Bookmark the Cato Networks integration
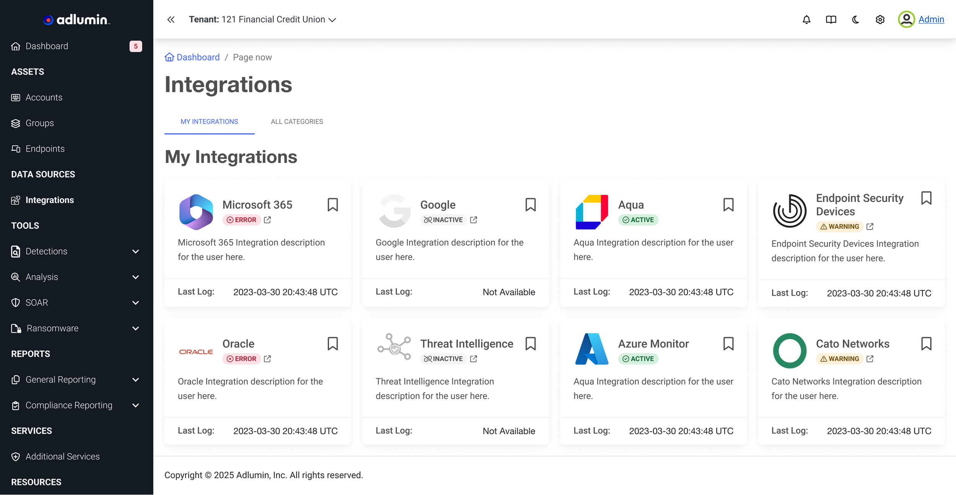 927,344
